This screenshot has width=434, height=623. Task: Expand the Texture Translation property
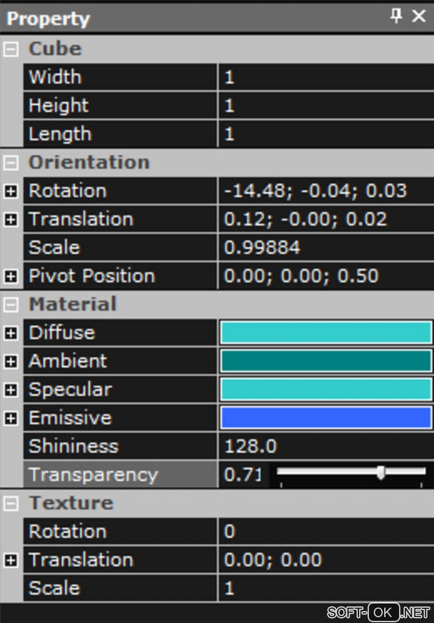point(11,560)
